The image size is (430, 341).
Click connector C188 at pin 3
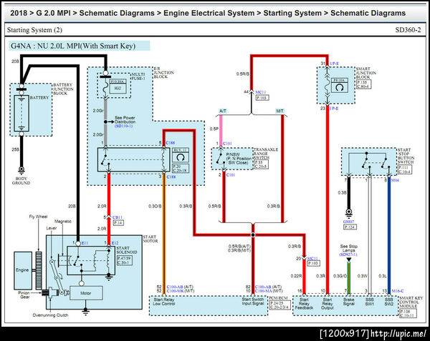(x=171, y=177)
